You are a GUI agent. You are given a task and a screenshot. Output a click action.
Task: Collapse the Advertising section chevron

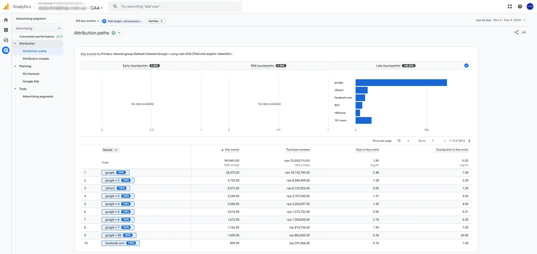tap(59, 29)
